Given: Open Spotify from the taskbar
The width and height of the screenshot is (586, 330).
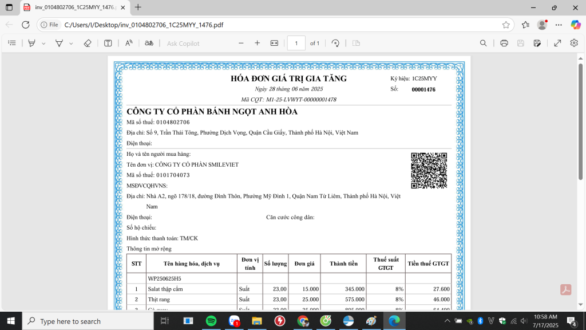Looking at the screenshot, I should point(211,321).
